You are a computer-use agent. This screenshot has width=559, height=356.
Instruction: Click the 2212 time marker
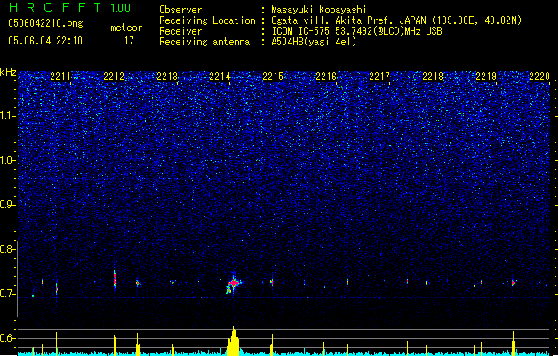coord(114,76)
